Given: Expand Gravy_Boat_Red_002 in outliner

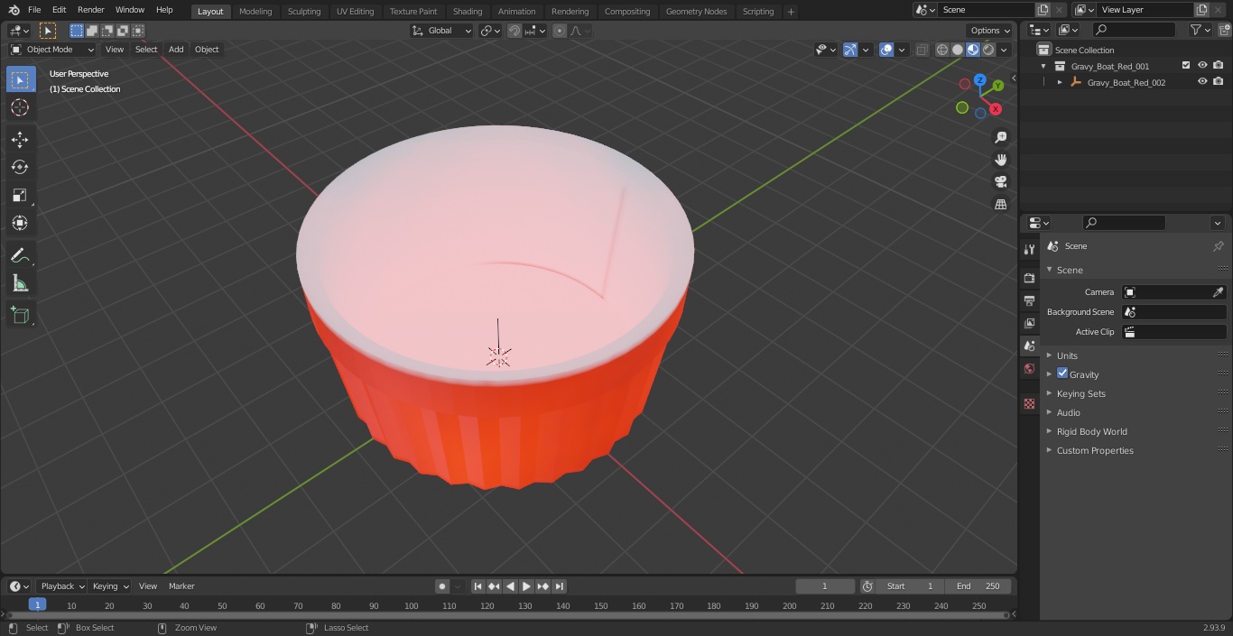Looking at the screenshot, I should 1060,82.
